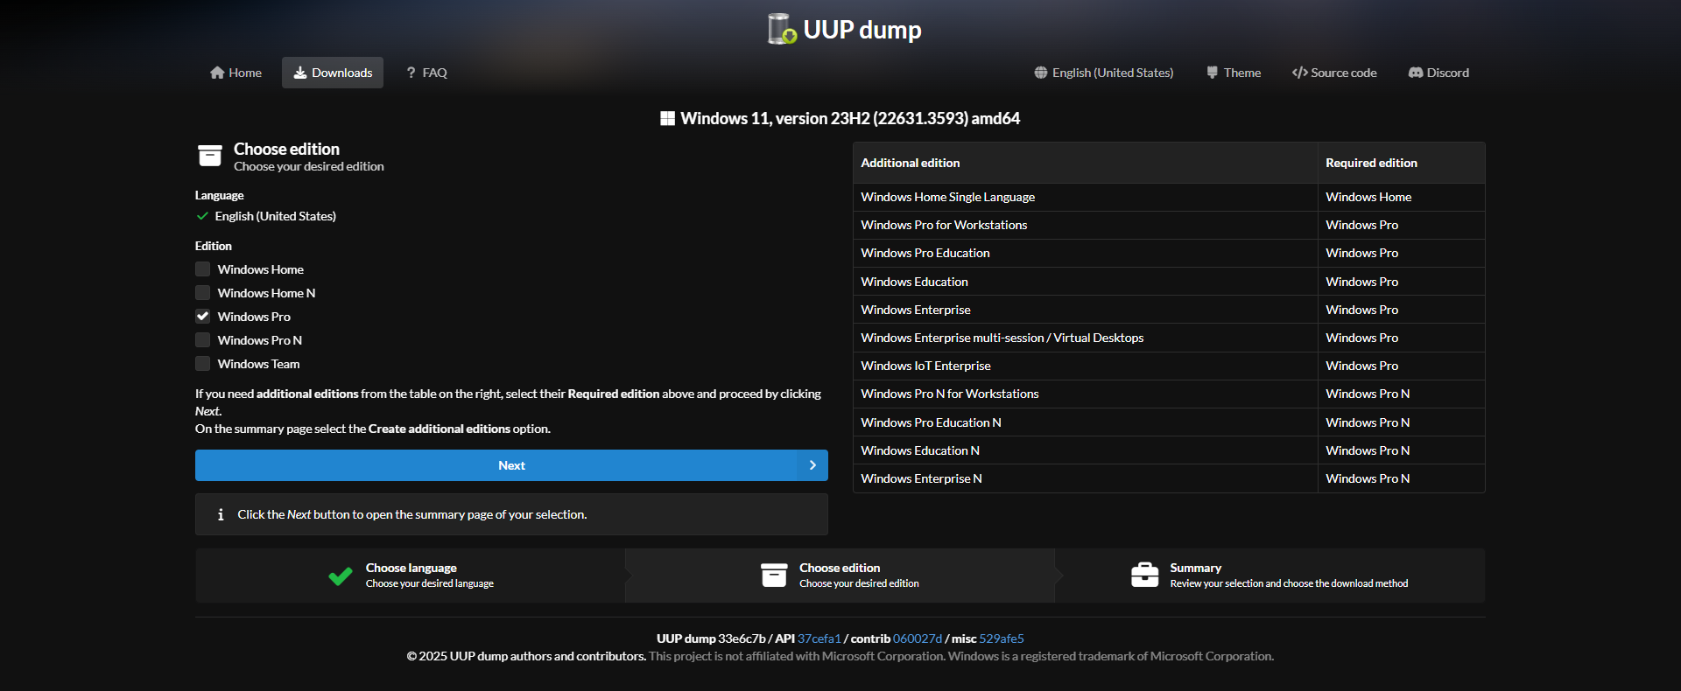1681x691 pixels.
Task: Open the Home menu item
Action: click(236, 73)
